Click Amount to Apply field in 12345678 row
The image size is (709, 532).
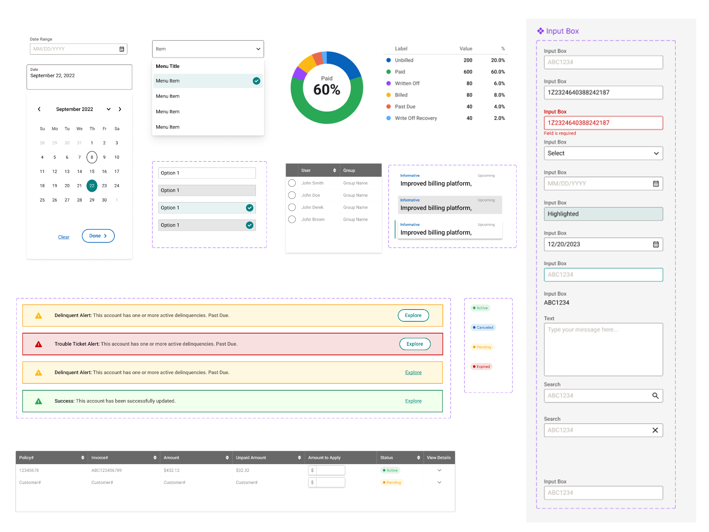tap(327, 470)
